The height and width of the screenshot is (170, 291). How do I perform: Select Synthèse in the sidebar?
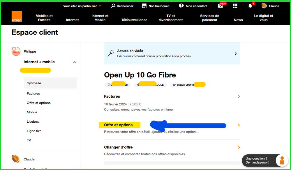[50, 83]
